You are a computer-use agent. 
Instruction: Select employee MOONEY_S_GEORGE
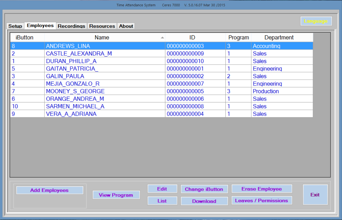[105, 91]
